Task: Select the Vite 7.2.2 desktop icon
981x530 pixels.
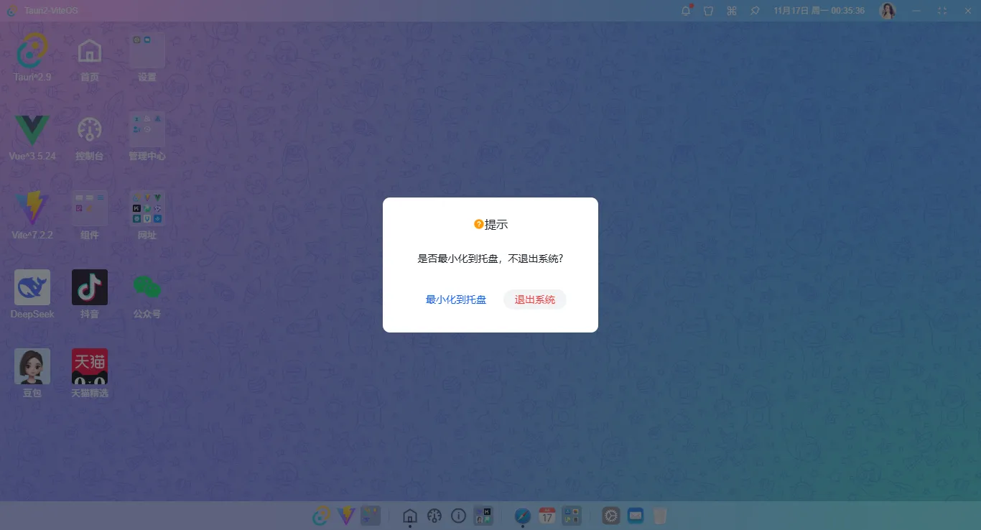Action: coord(32,208)
